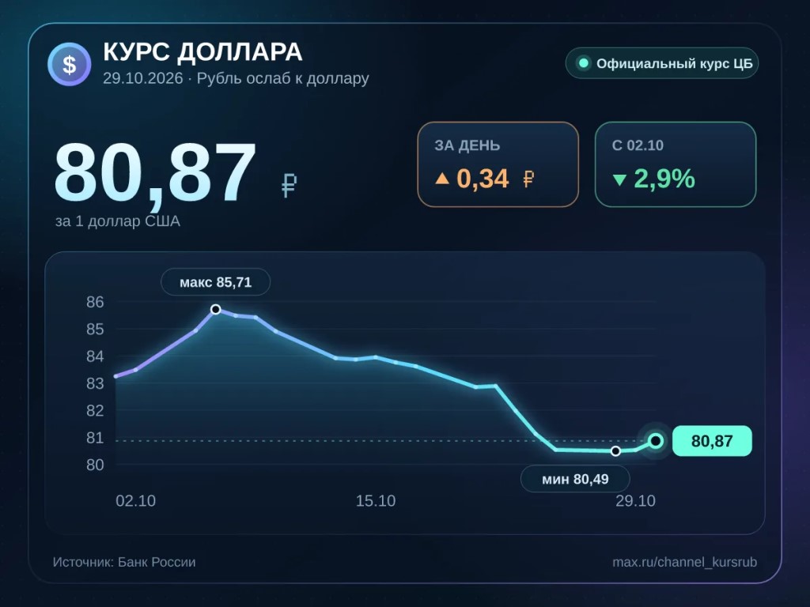Screen dimensions: 810x607
Task: Click the x-axis date label 02.10 below the chart
Action: (136, 500)
